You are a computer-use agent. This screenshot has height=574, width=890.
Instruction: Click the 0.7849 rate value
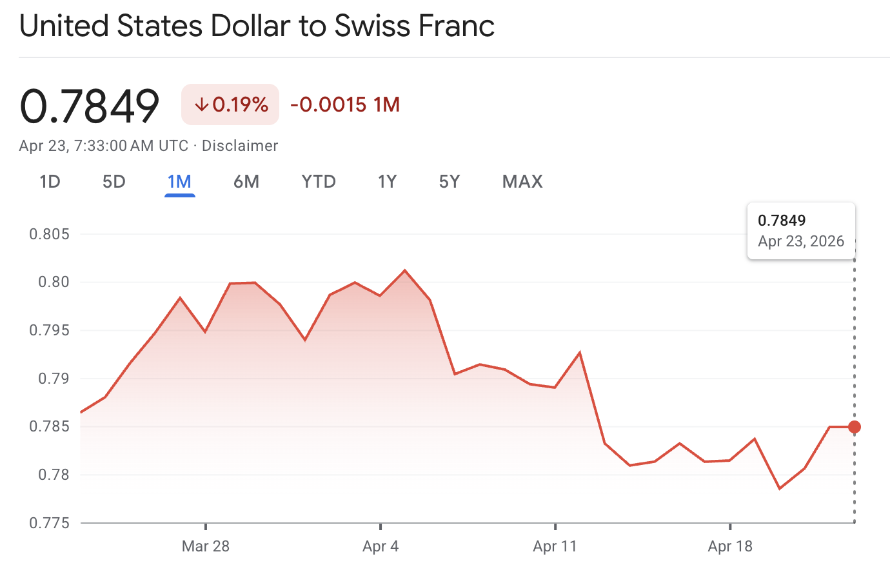[89, 104]
